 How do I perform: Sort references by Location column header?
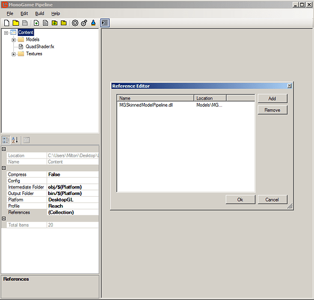210,98
